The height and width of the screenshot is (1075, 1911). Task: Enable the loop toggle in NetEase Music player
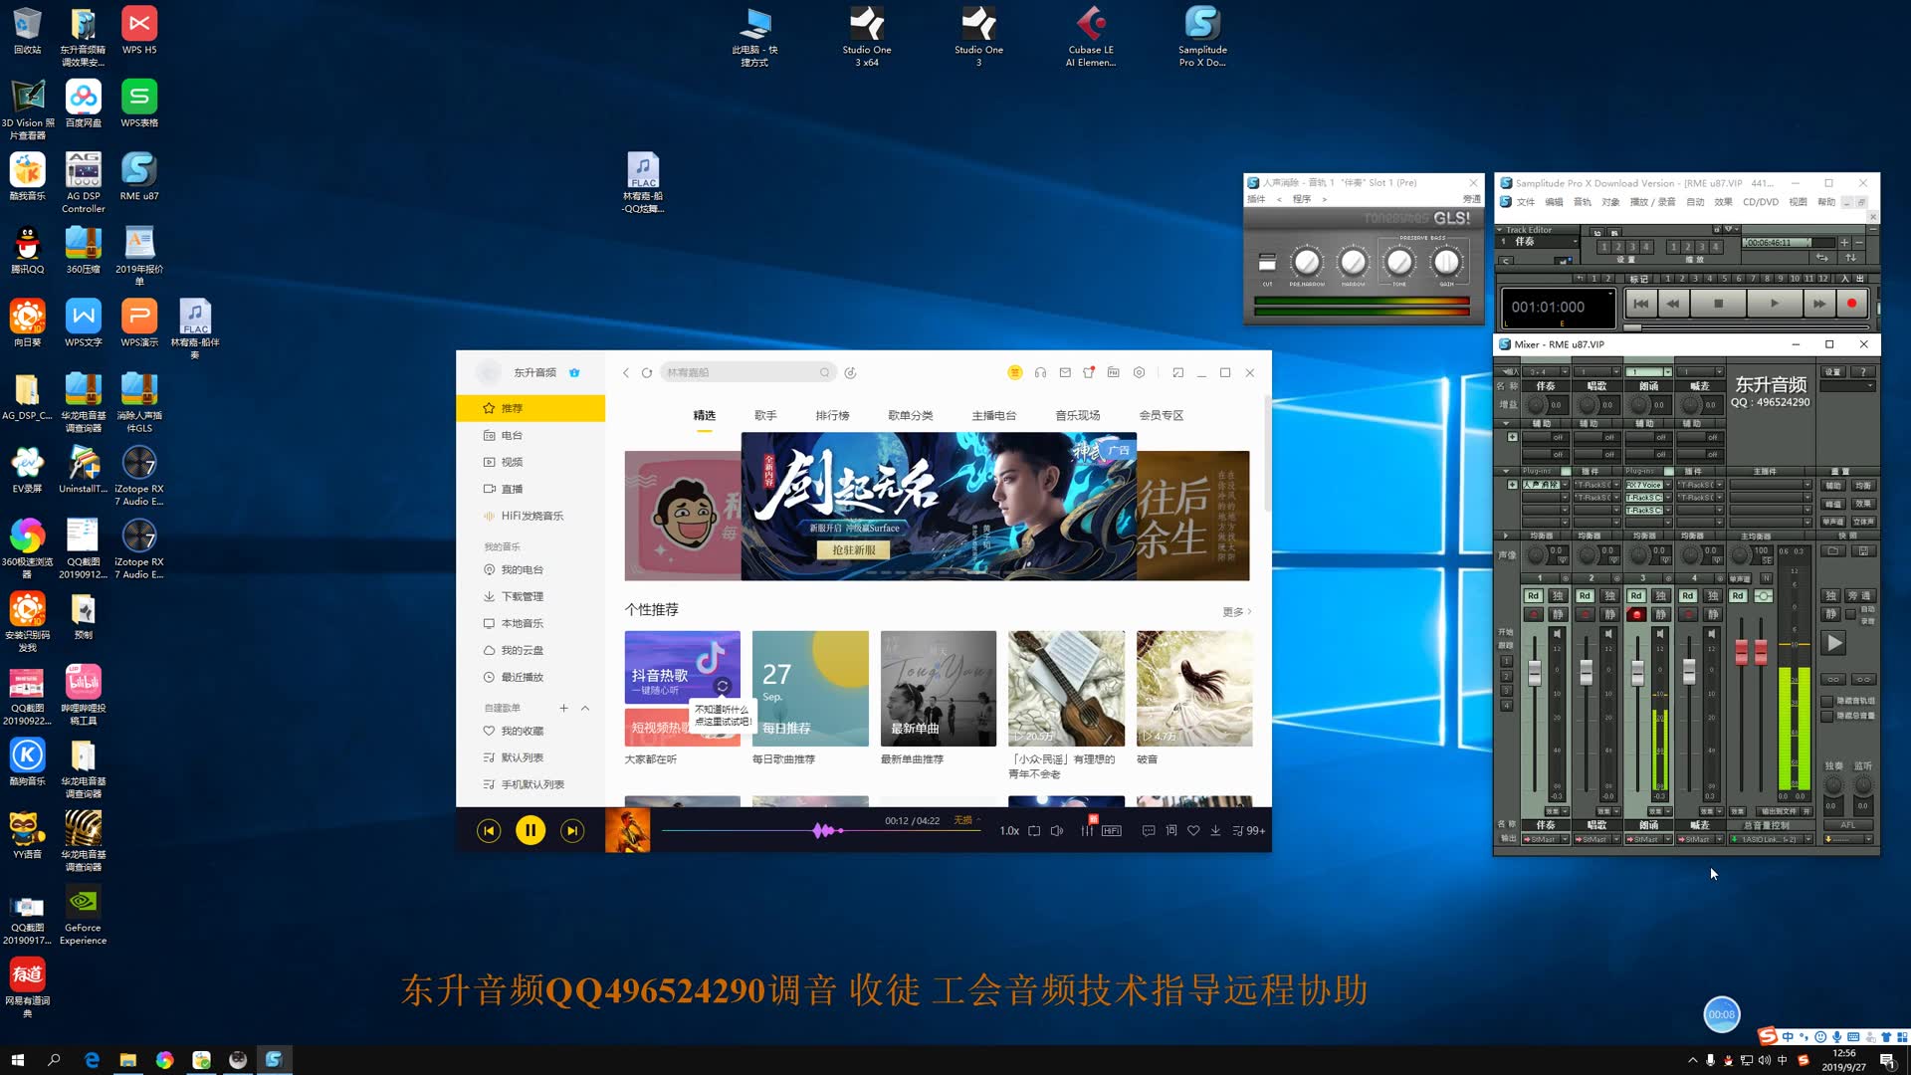pos(1035,829)
